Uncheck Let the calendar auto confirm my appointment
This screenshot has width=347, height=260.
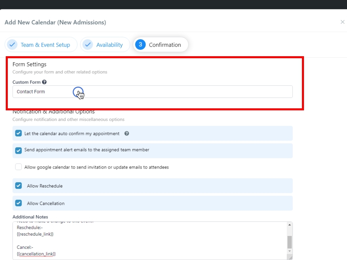(x=19, y=133)
